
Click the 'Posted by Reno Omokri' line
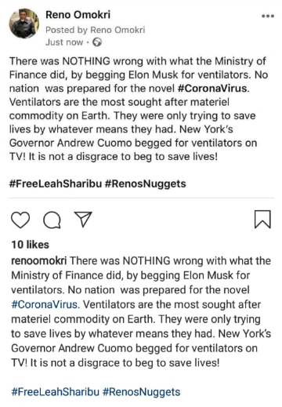tap(96, 30)
